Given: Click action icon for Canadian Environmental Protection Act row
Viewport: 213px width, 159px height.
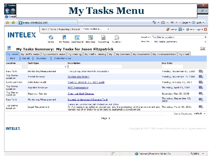Looking at the screenshot, I should click(x=201, y=107).
